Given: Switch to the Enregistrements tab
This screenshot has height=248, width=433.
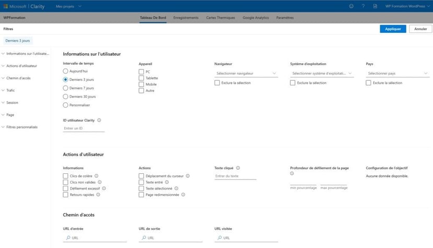Looking at the screenshot, I should 186,18.
